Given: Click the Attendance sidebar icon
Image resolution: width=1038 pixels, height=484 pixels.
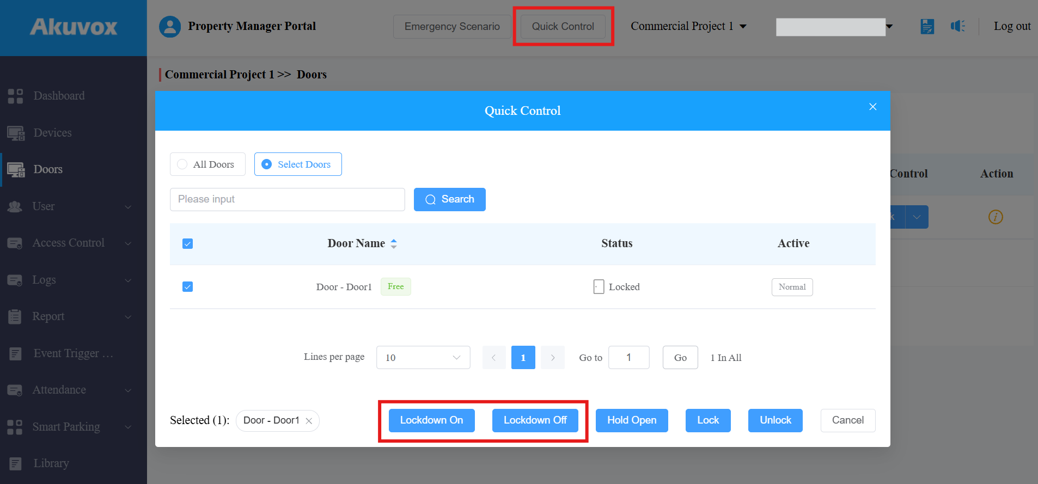Looking at the screenshot, I should tap(15, 390).
